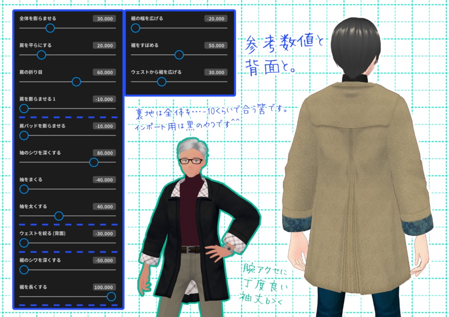Select the 60.000 value field for 肩の折り目
Image resolution: width=449 pixels, height=317 pixels.
coord(104,72)
